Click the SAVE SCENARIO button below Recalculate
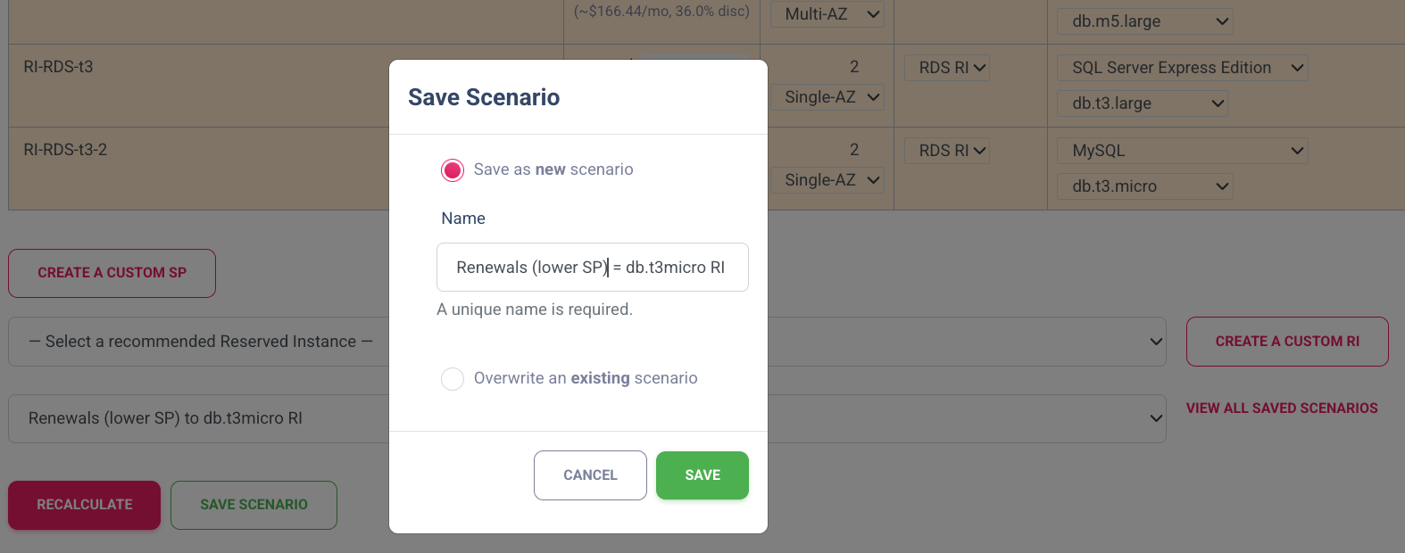Screen dimensions: 1405x553 (254, 505)
